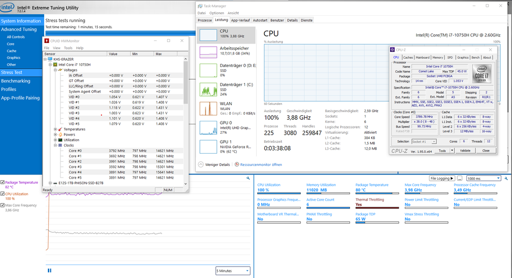Select the WLAN performance graph thumbnail
Viewport: 512px width, 278px height.
tap(208, 109)
